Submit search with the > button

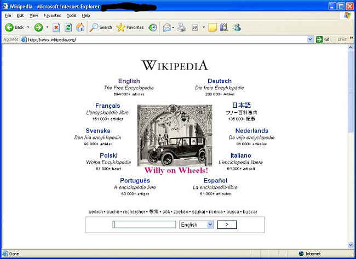(x=227, y=225)
